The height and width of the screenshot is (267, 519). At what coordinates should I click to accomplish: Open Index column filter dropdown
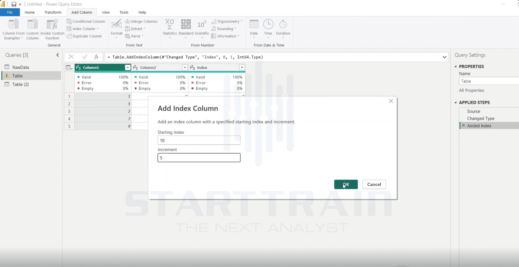click(x=242, y=67)
